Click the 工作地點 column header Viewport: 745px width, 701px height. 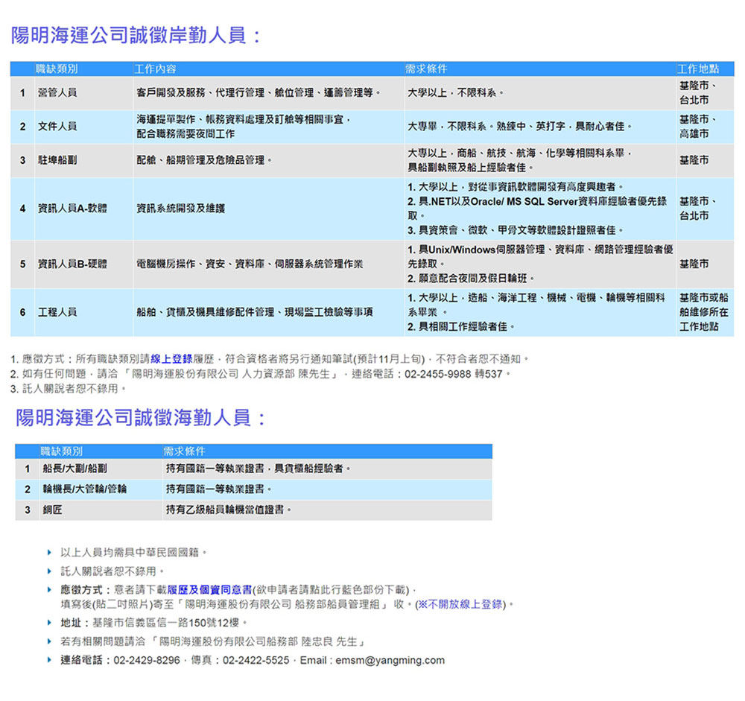698,69
